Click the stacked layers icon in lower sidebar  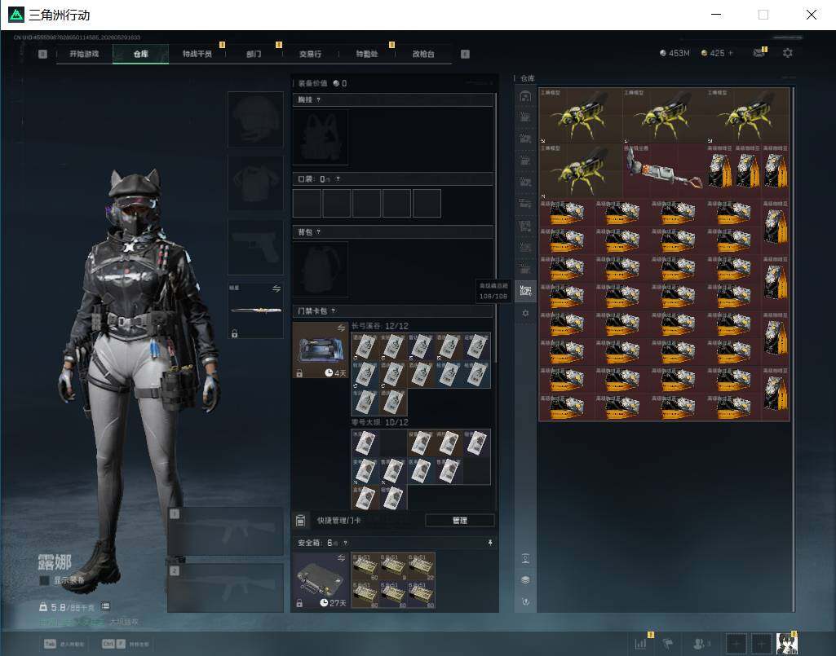click(525, 579)
